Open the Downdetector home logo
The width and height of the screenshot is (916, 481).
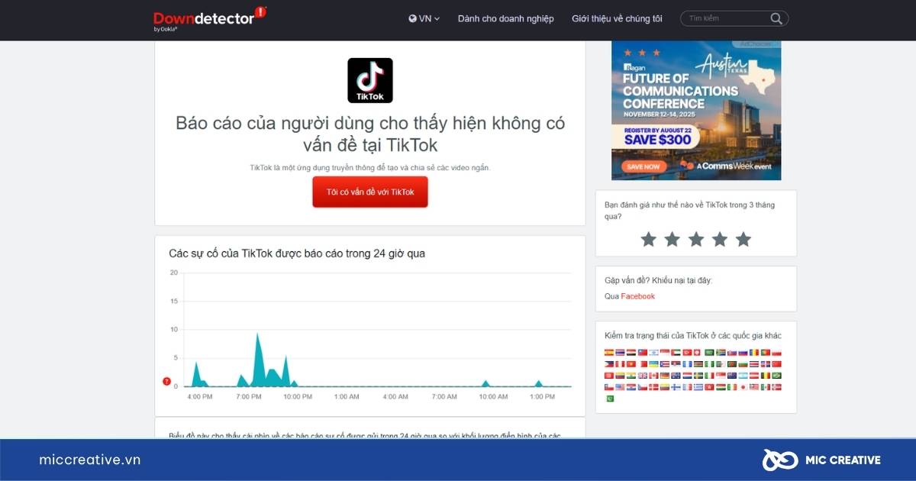coord(210,18)
